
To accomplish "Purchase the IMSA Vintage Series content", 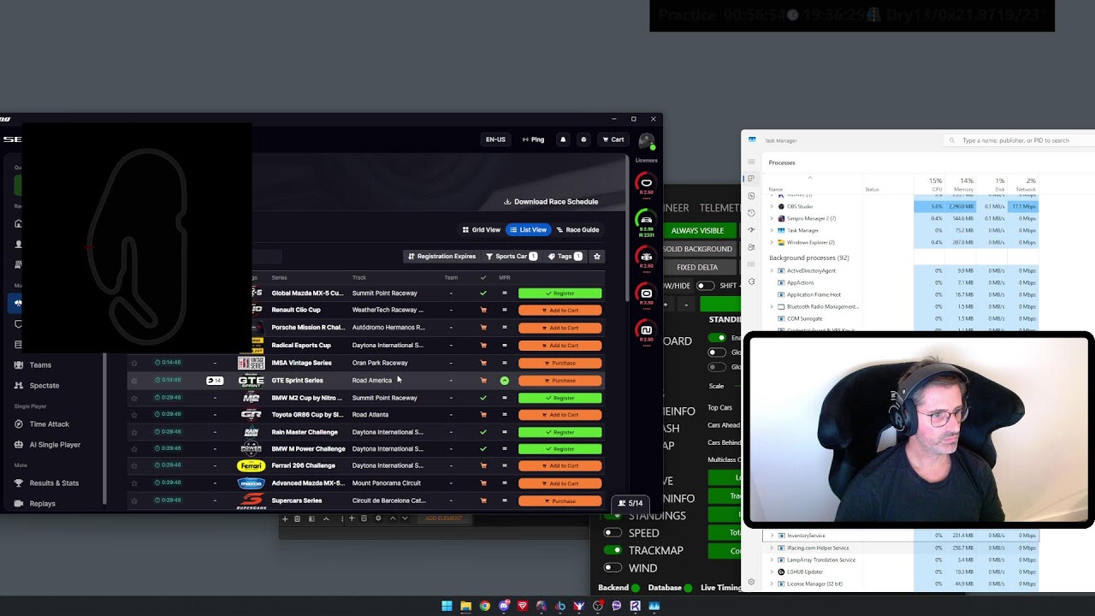I will click(x=560, y=363).
